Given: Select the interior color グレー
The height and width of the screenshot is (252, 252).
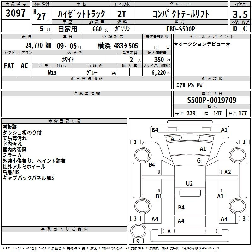Looking at the screenshot, I should pos(92,72).
